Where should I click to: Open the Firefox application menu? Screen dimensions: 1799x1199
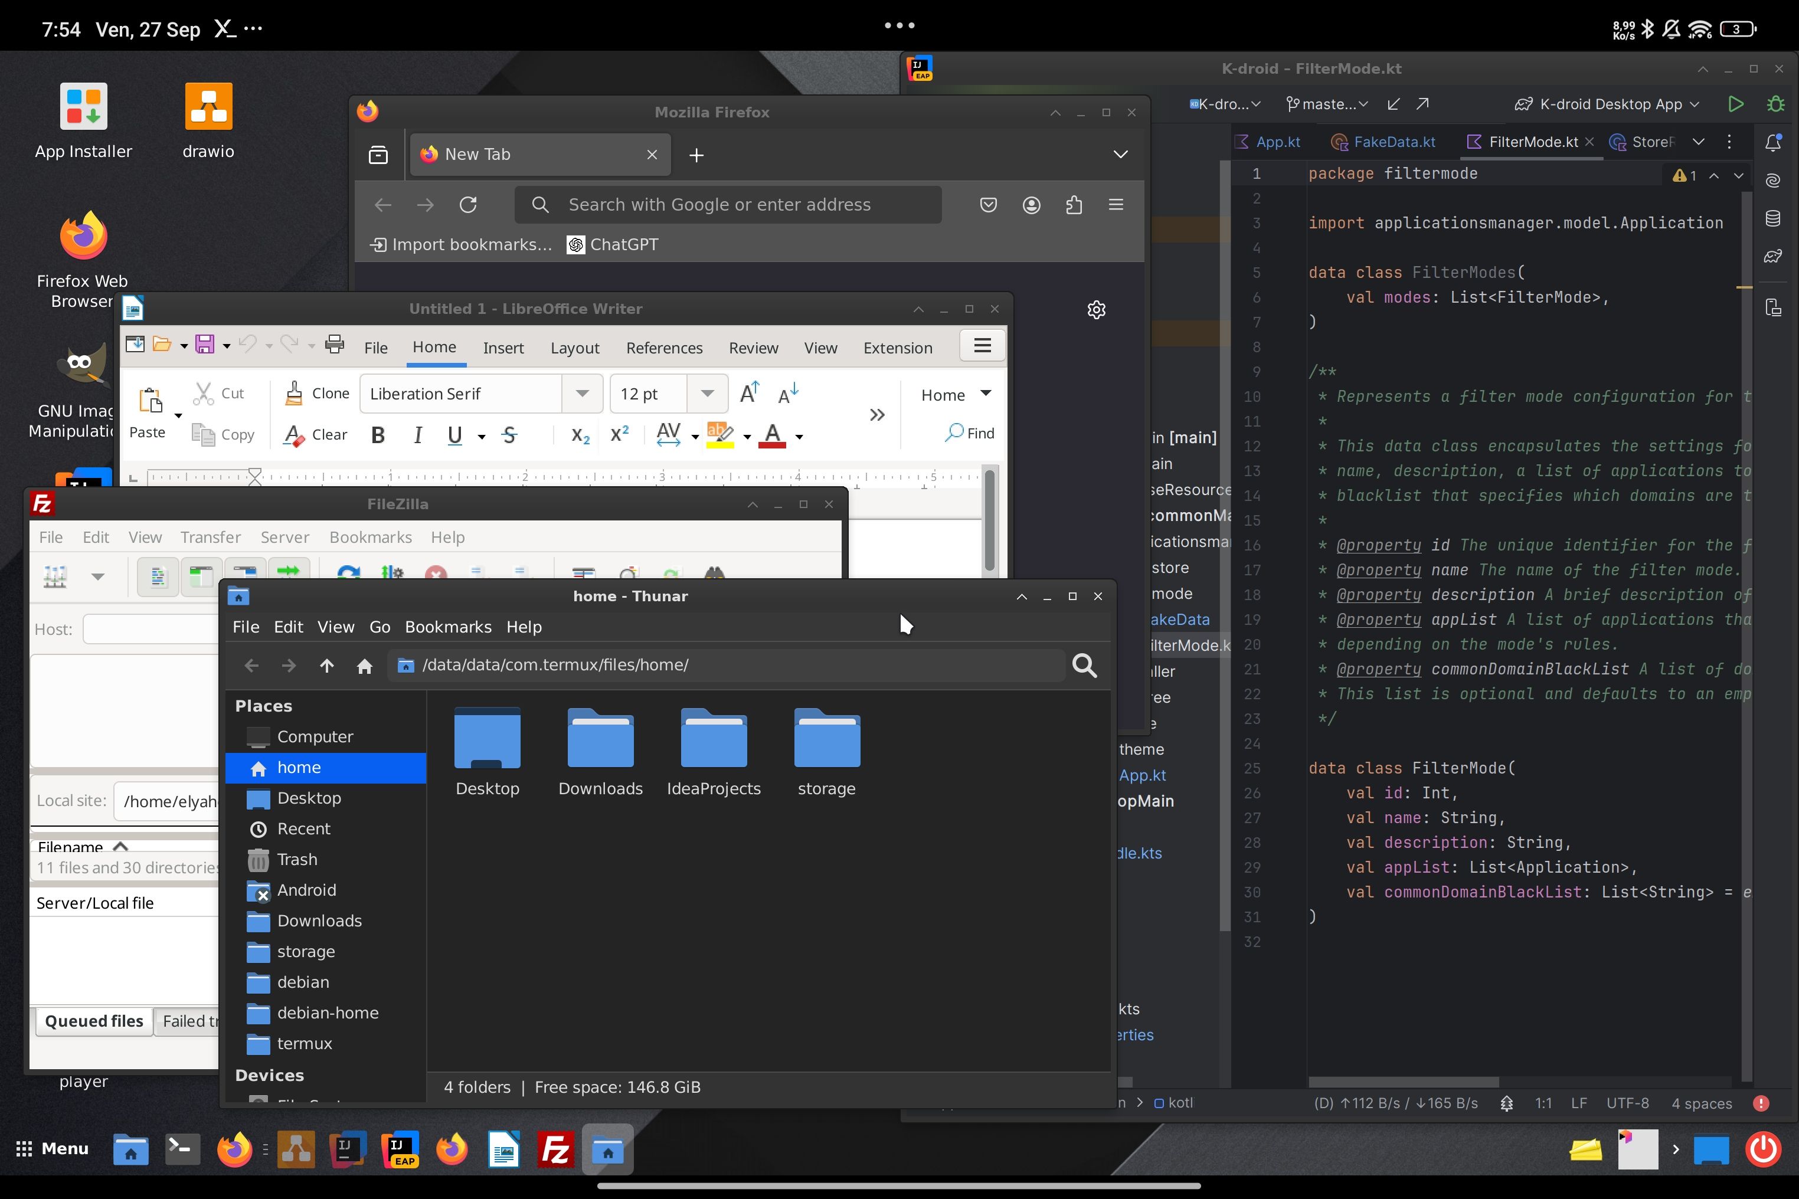1116,205
